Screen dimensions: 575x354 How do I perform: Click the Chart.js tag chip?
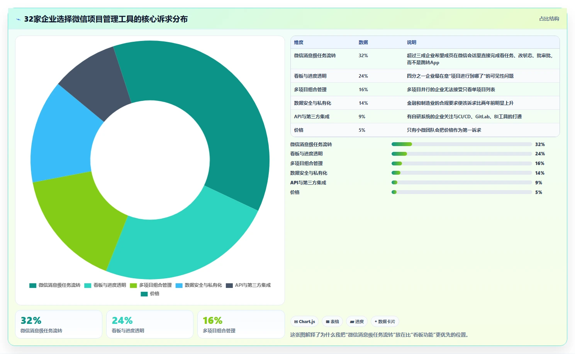click(x=304, y=322)
